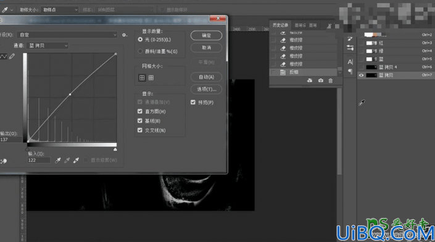Click the black point input slider triangle
Image resolution: width=435 pixels, height=242 pixels.
coord(28,149)
